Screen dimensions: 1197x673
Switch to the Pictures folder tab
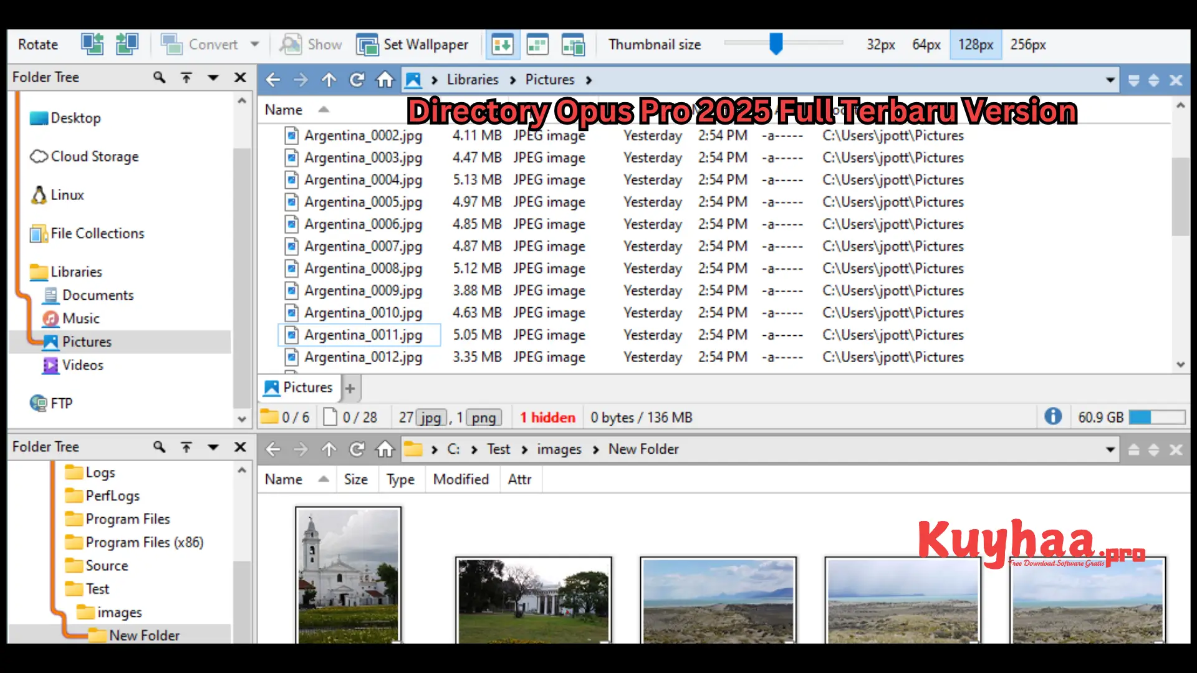coord(305,388)
